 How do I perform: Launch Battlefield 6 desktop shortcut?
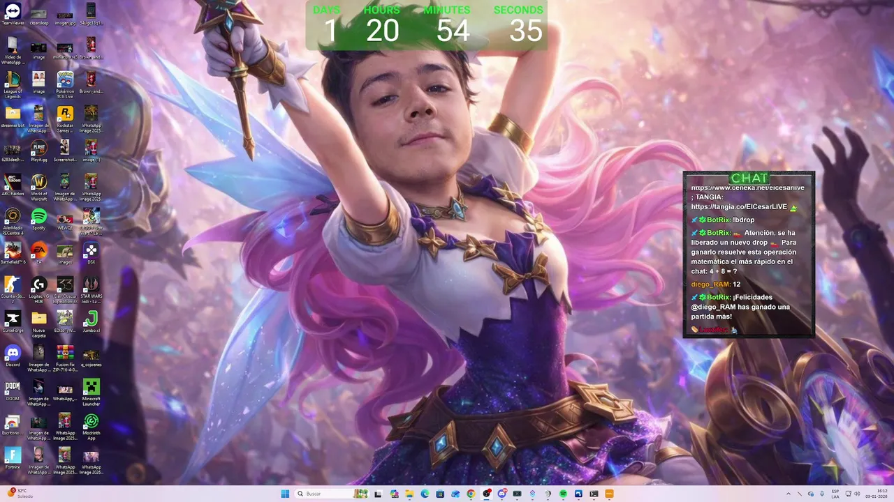point(13,253)
